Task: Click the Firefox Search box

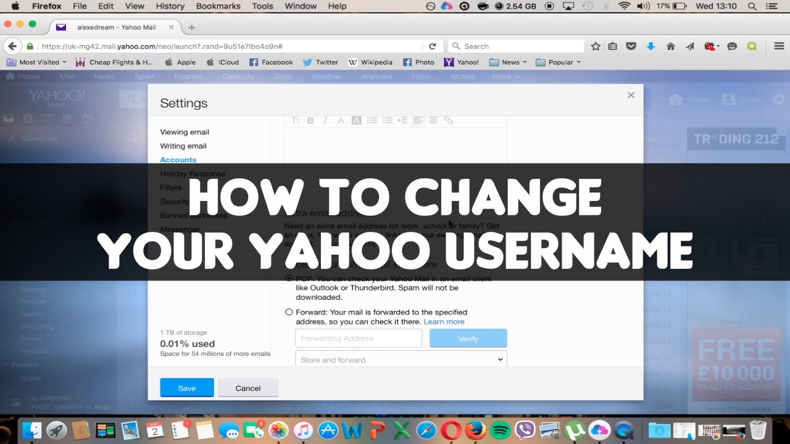Action: click(x=517, y=46)
